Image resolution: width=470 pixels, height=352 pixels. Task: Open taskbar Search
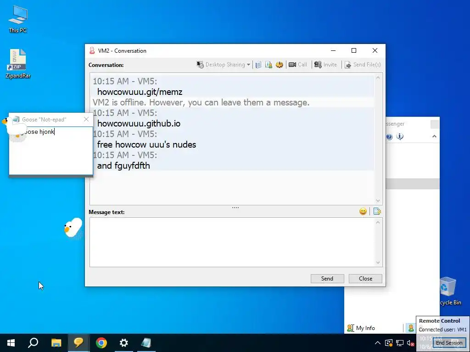[x=33, y=343]
